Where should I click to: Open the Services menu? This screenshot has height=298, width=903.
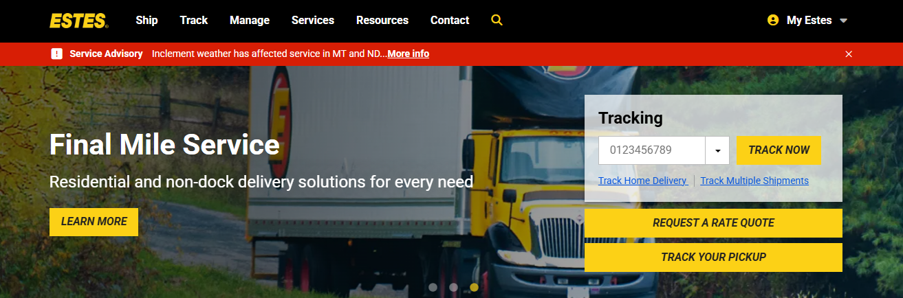pos(313,21)
